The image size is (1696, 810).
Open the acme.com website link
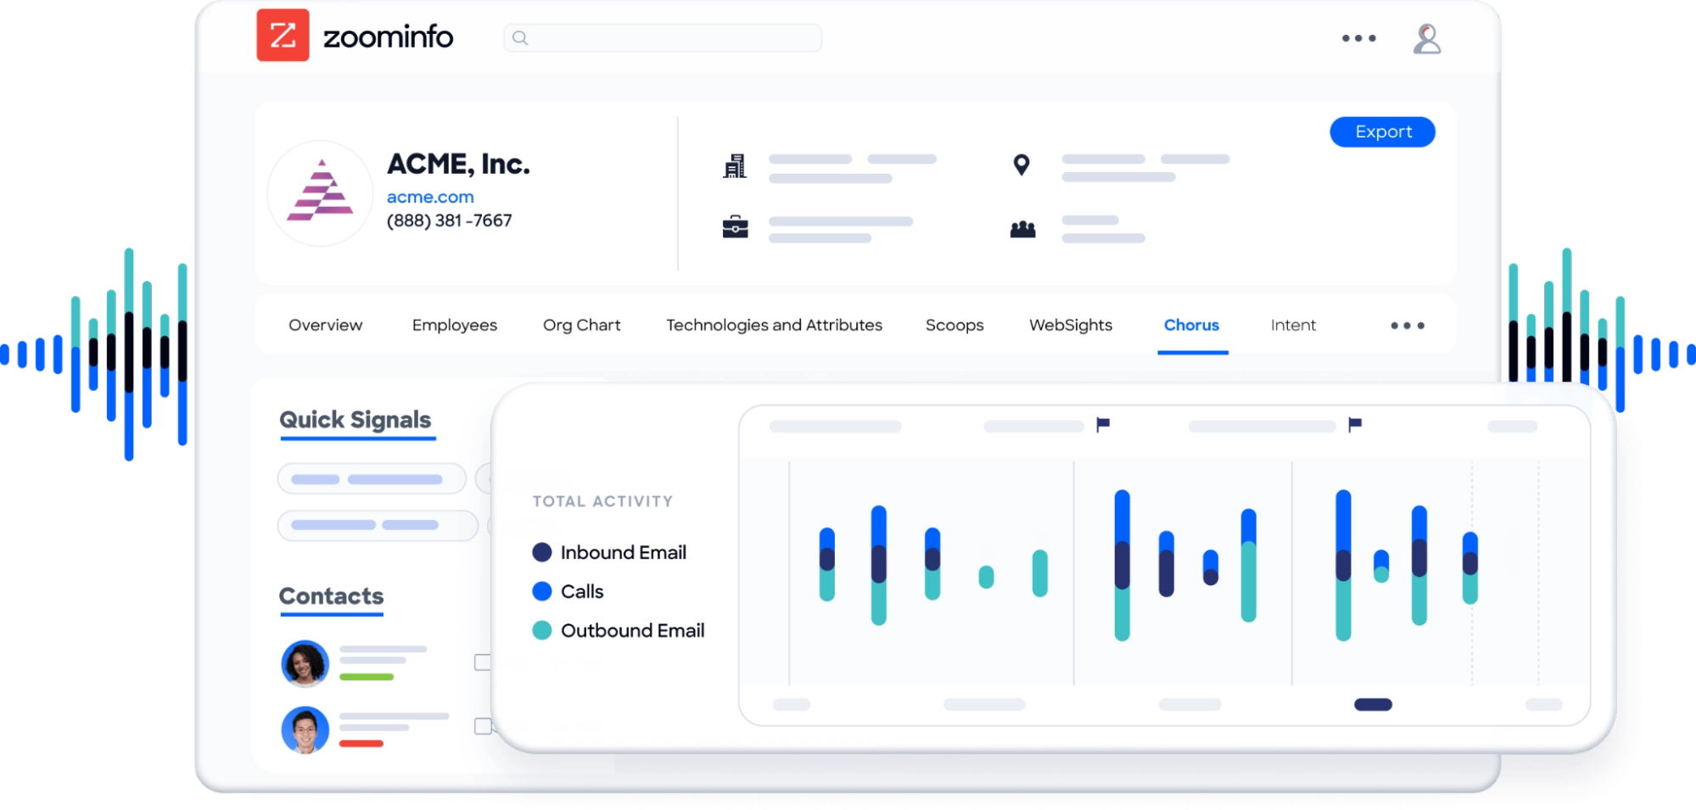(430, 196)
